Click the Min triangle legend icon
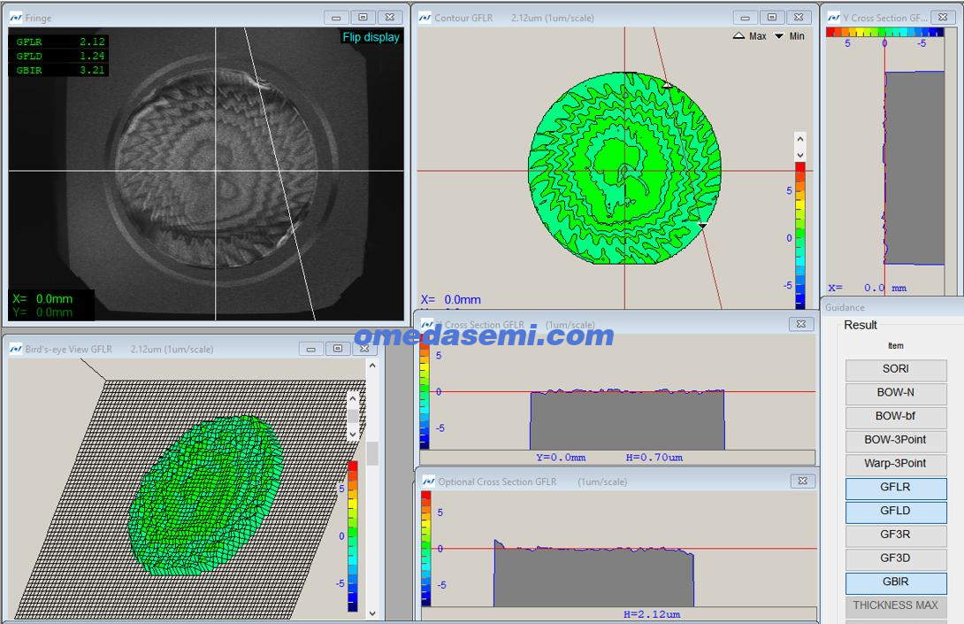This screenshot has width=964, height=624. click(778, 36)
